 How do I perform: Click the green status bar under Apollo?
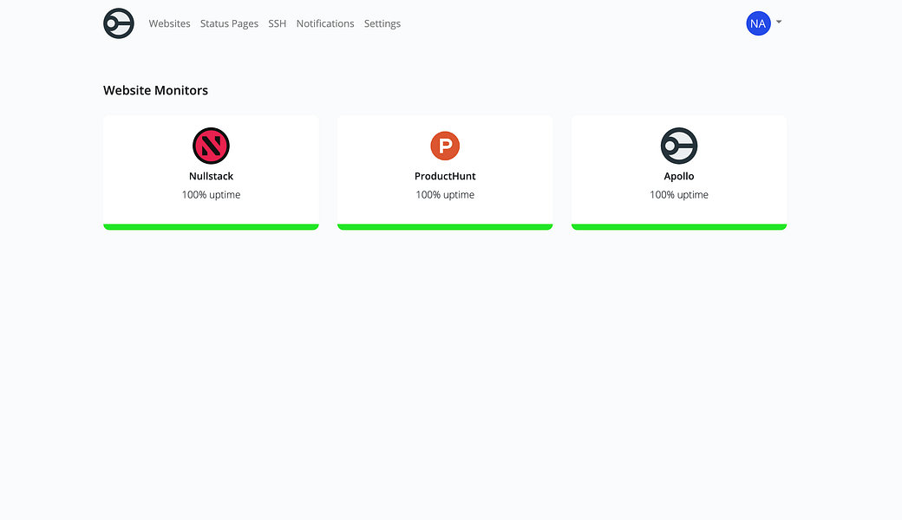[679, 227]
